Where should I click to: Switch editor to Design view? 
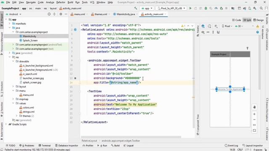258,20
